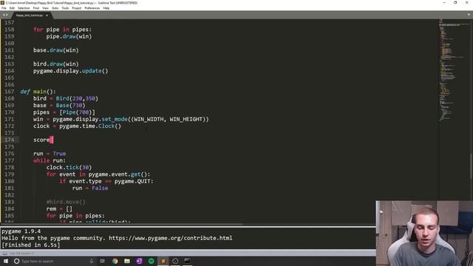Click 'pipes = [Pipe(700)]' line
Screen dimensions: 473x266
64,112
